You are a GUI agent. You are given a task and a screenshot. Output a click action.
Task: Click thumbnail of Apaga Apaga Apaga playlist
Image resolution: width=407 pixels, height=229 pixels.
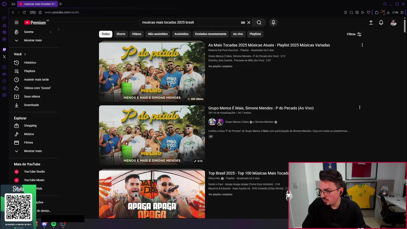pos(152,194)
